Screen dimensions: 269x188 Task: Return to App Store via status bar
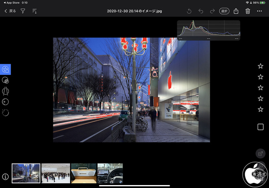point(11,3)
